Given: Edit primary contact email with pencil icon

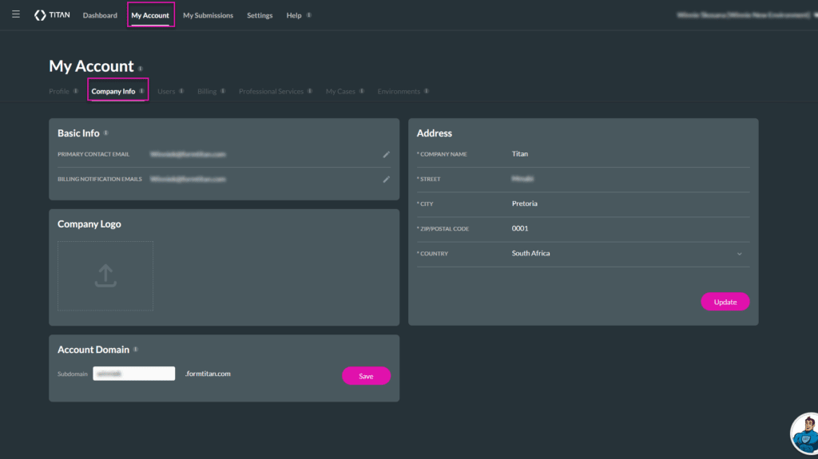Looking at the screenshot, I should coord(386,154).
